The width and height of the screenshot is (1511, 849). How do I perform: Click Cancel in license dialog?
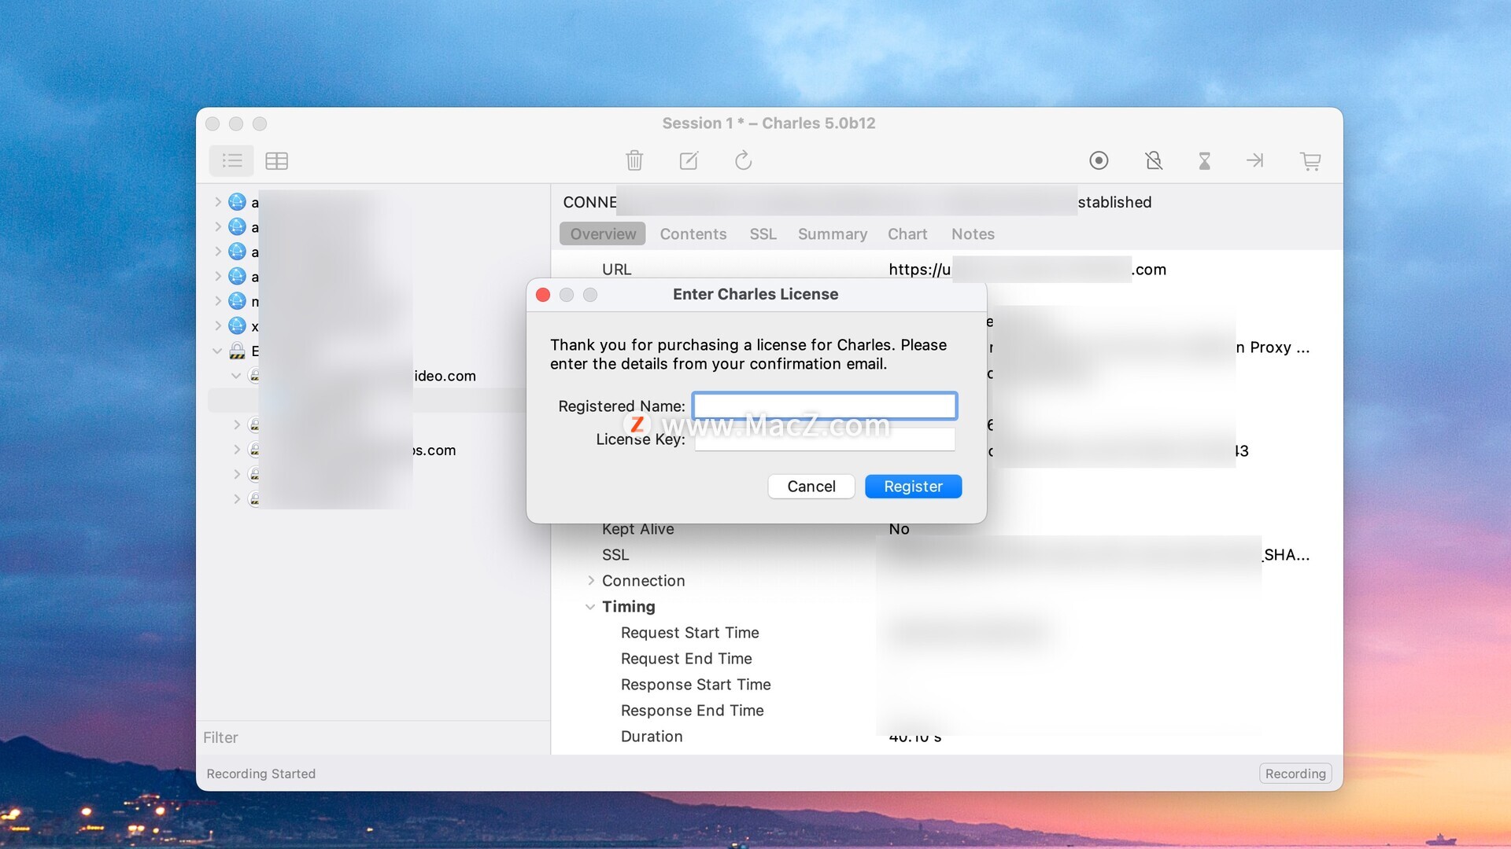point(811,487)
